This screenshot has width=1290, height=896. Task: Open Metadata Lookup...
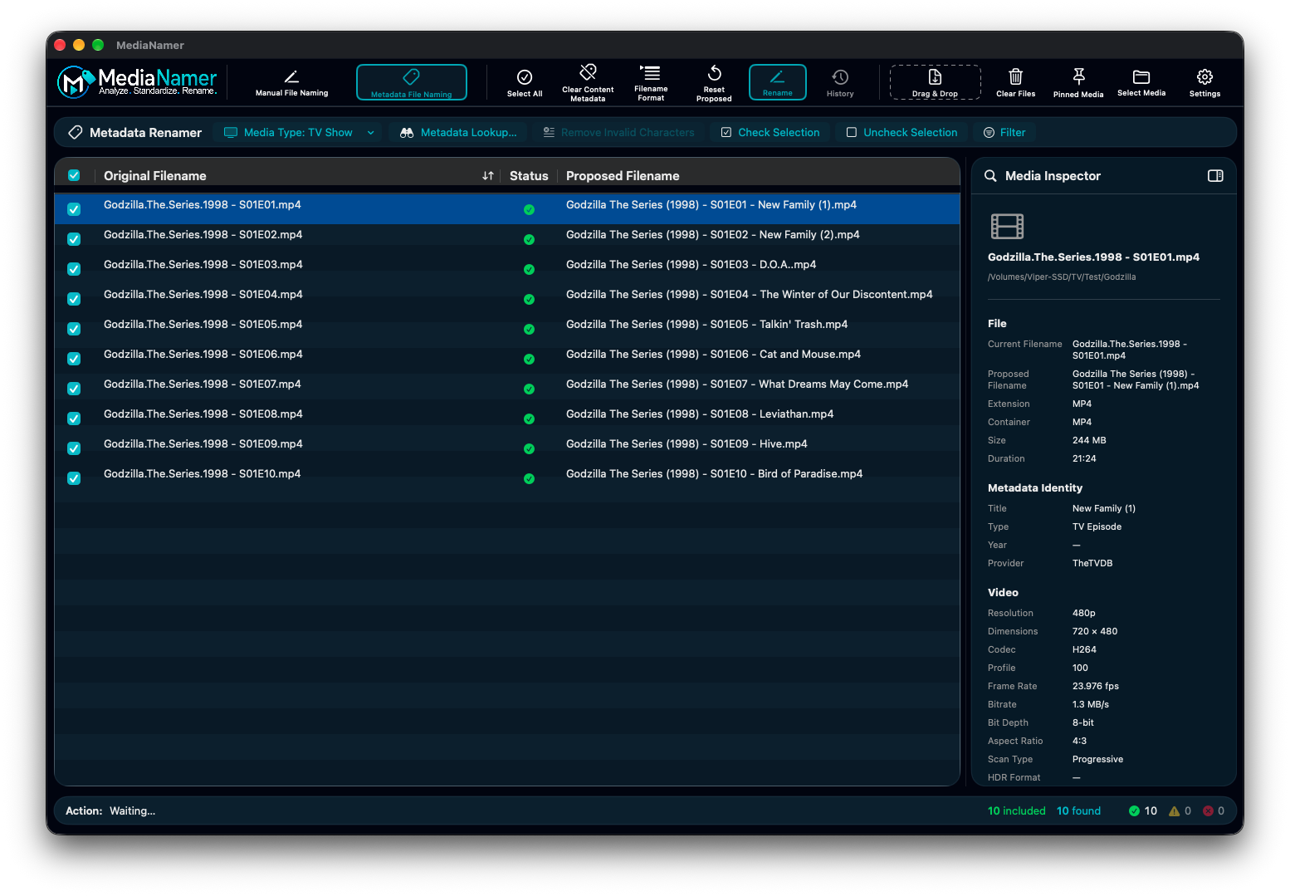click(x=458, y=132)
